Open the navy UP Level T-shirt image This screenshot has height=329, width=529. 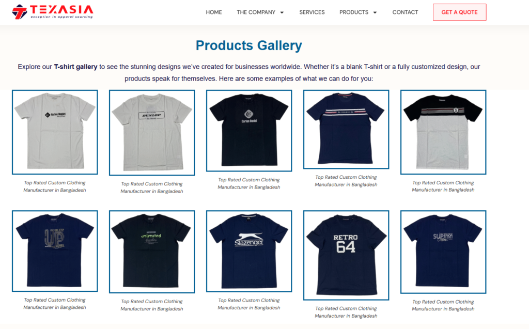(55, 251)
